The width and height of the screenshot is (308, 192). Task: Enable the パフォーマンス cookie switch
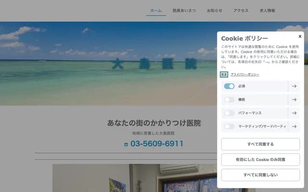(x=229, y=113)
